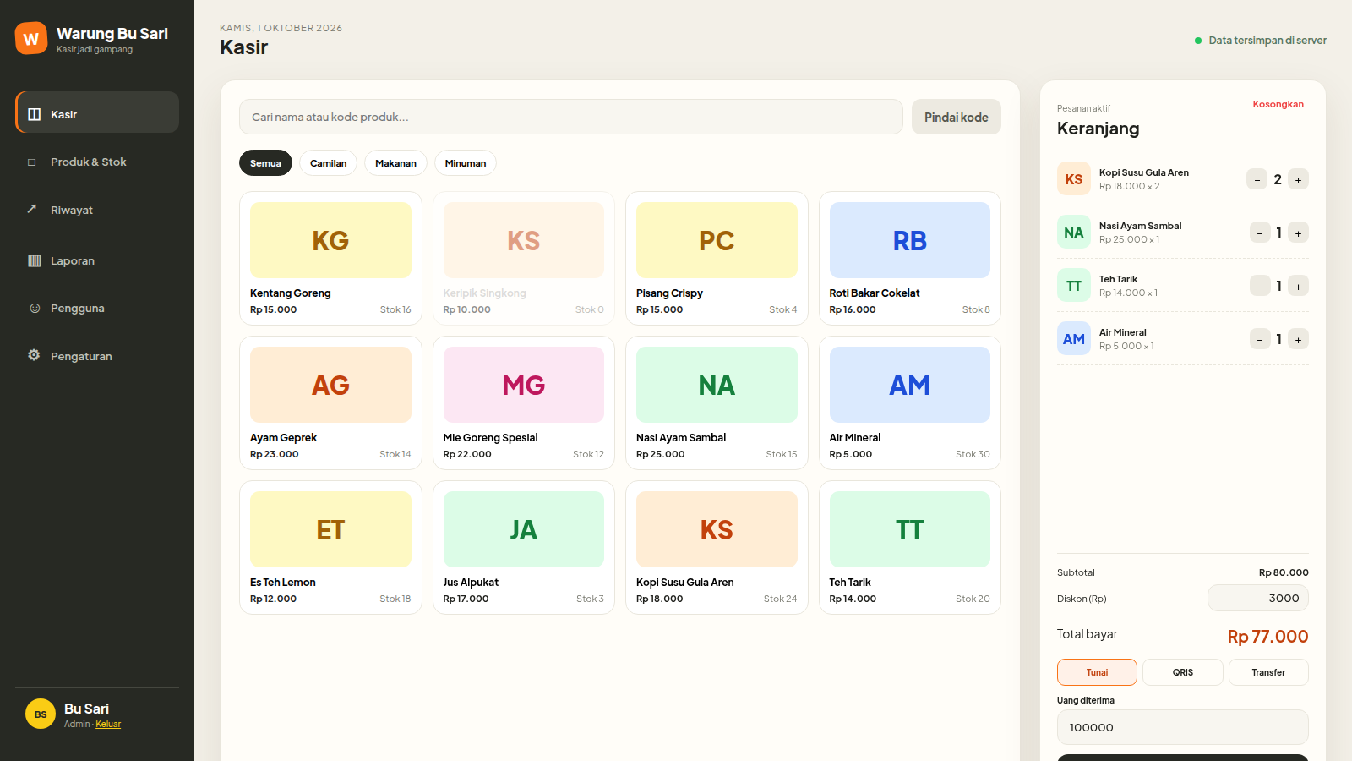
Task: Click the Laporan sidebar icon
Action: click(x=35, y=260)
